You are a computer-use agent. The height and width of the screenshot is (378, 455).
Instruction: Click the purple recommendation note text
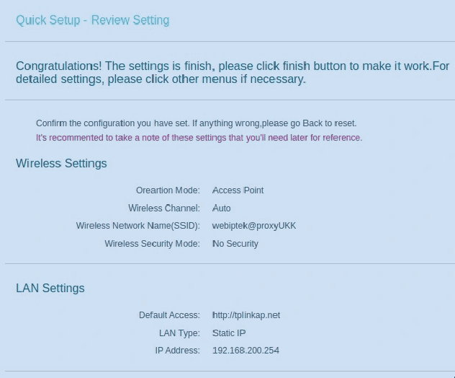(199, 137)
